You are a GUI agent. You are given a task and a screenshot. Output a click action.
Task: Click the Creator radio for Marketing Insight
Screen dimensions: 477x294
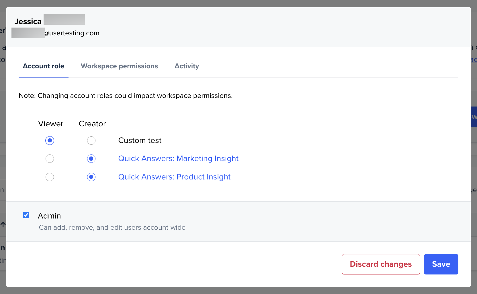pos(91,158)
